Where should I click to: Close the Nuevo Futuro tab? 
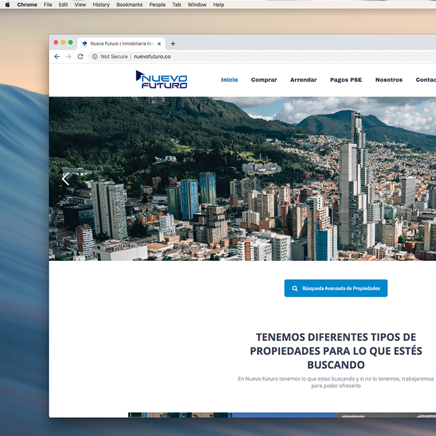159,44
